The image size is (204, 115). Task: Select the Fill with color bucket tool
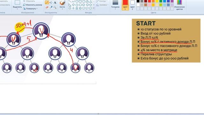coord(51,3)
